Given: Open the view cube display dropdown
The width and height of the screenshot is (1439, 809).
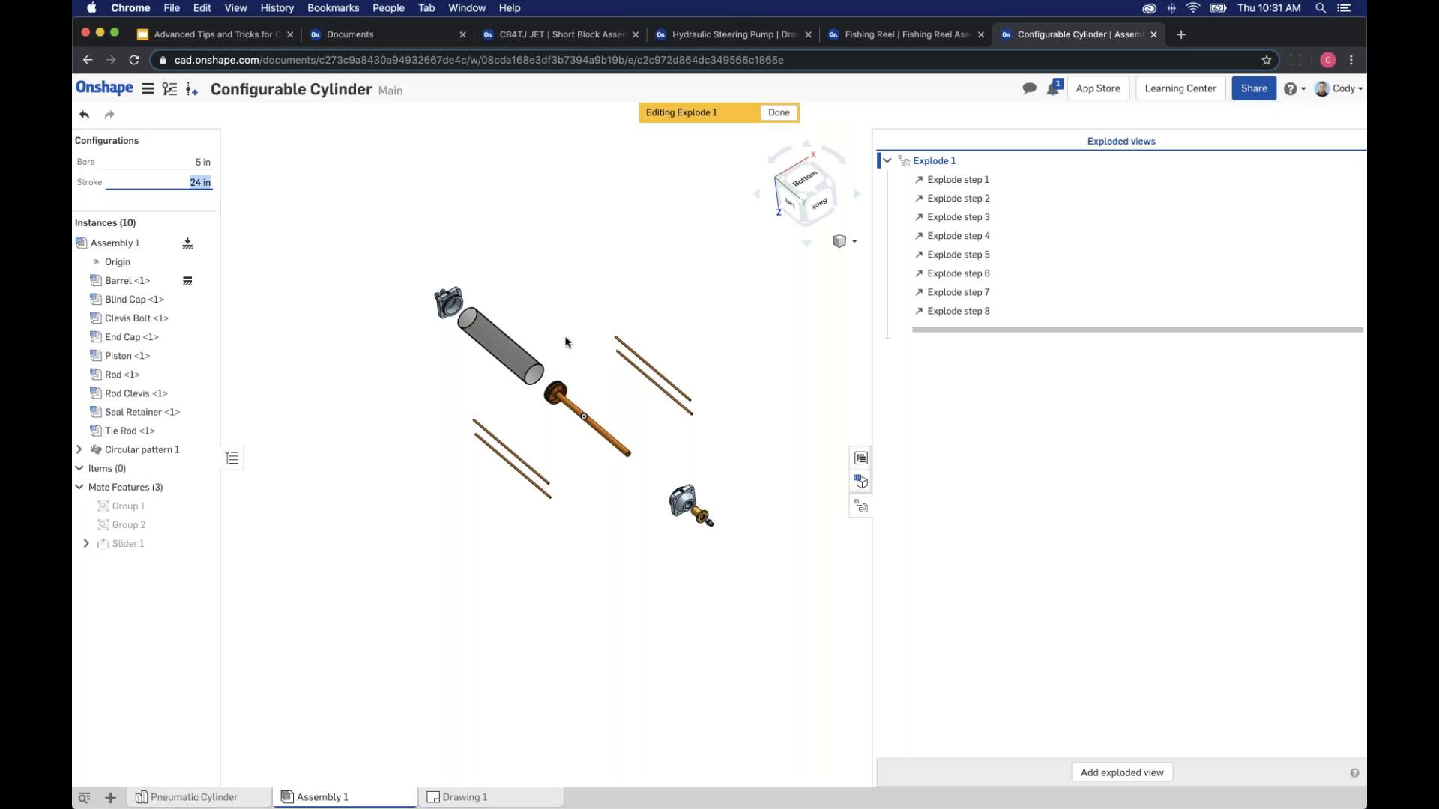Looking at the screenshot, I should coord(845,241).
